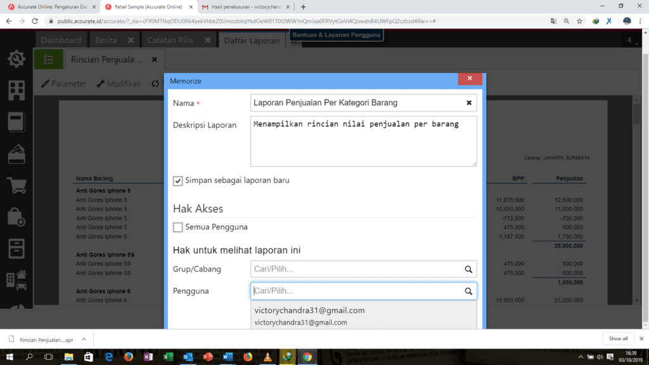The image size is (649, 365).
Task: Open the Chrome profile avatar
Action: [x=627, y=21]
